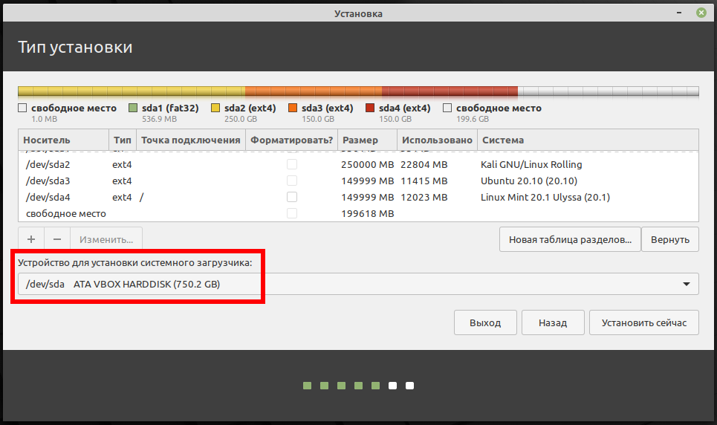The width and height of the screenshot is (717, 425).
Task: Close the installer window
Action: (701, 13)
